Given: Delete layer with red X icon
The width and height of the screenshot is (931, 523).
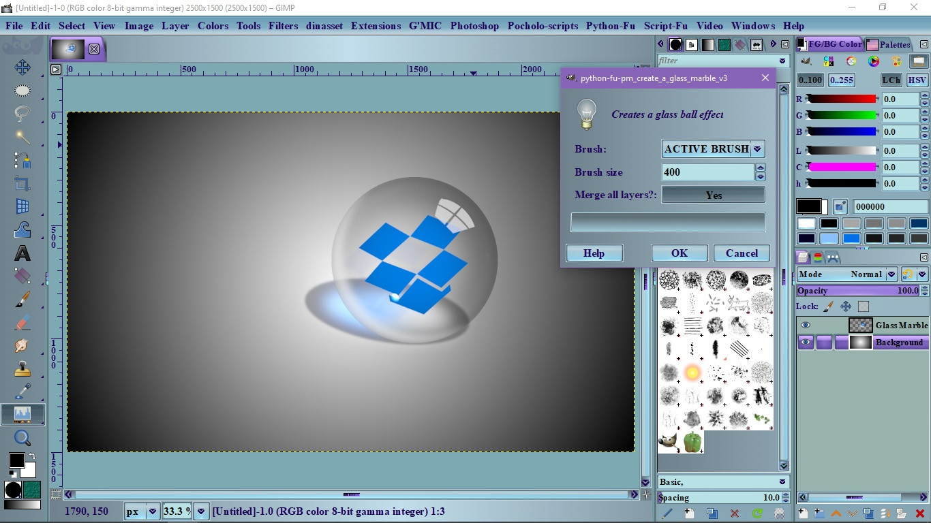Looking at the screenshot, I should [x=920, y=513].
